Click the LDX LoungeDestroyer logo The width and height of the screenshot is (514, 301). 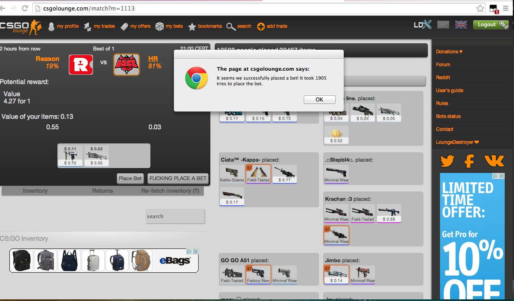pyautogui.click(x=423, y=25)
